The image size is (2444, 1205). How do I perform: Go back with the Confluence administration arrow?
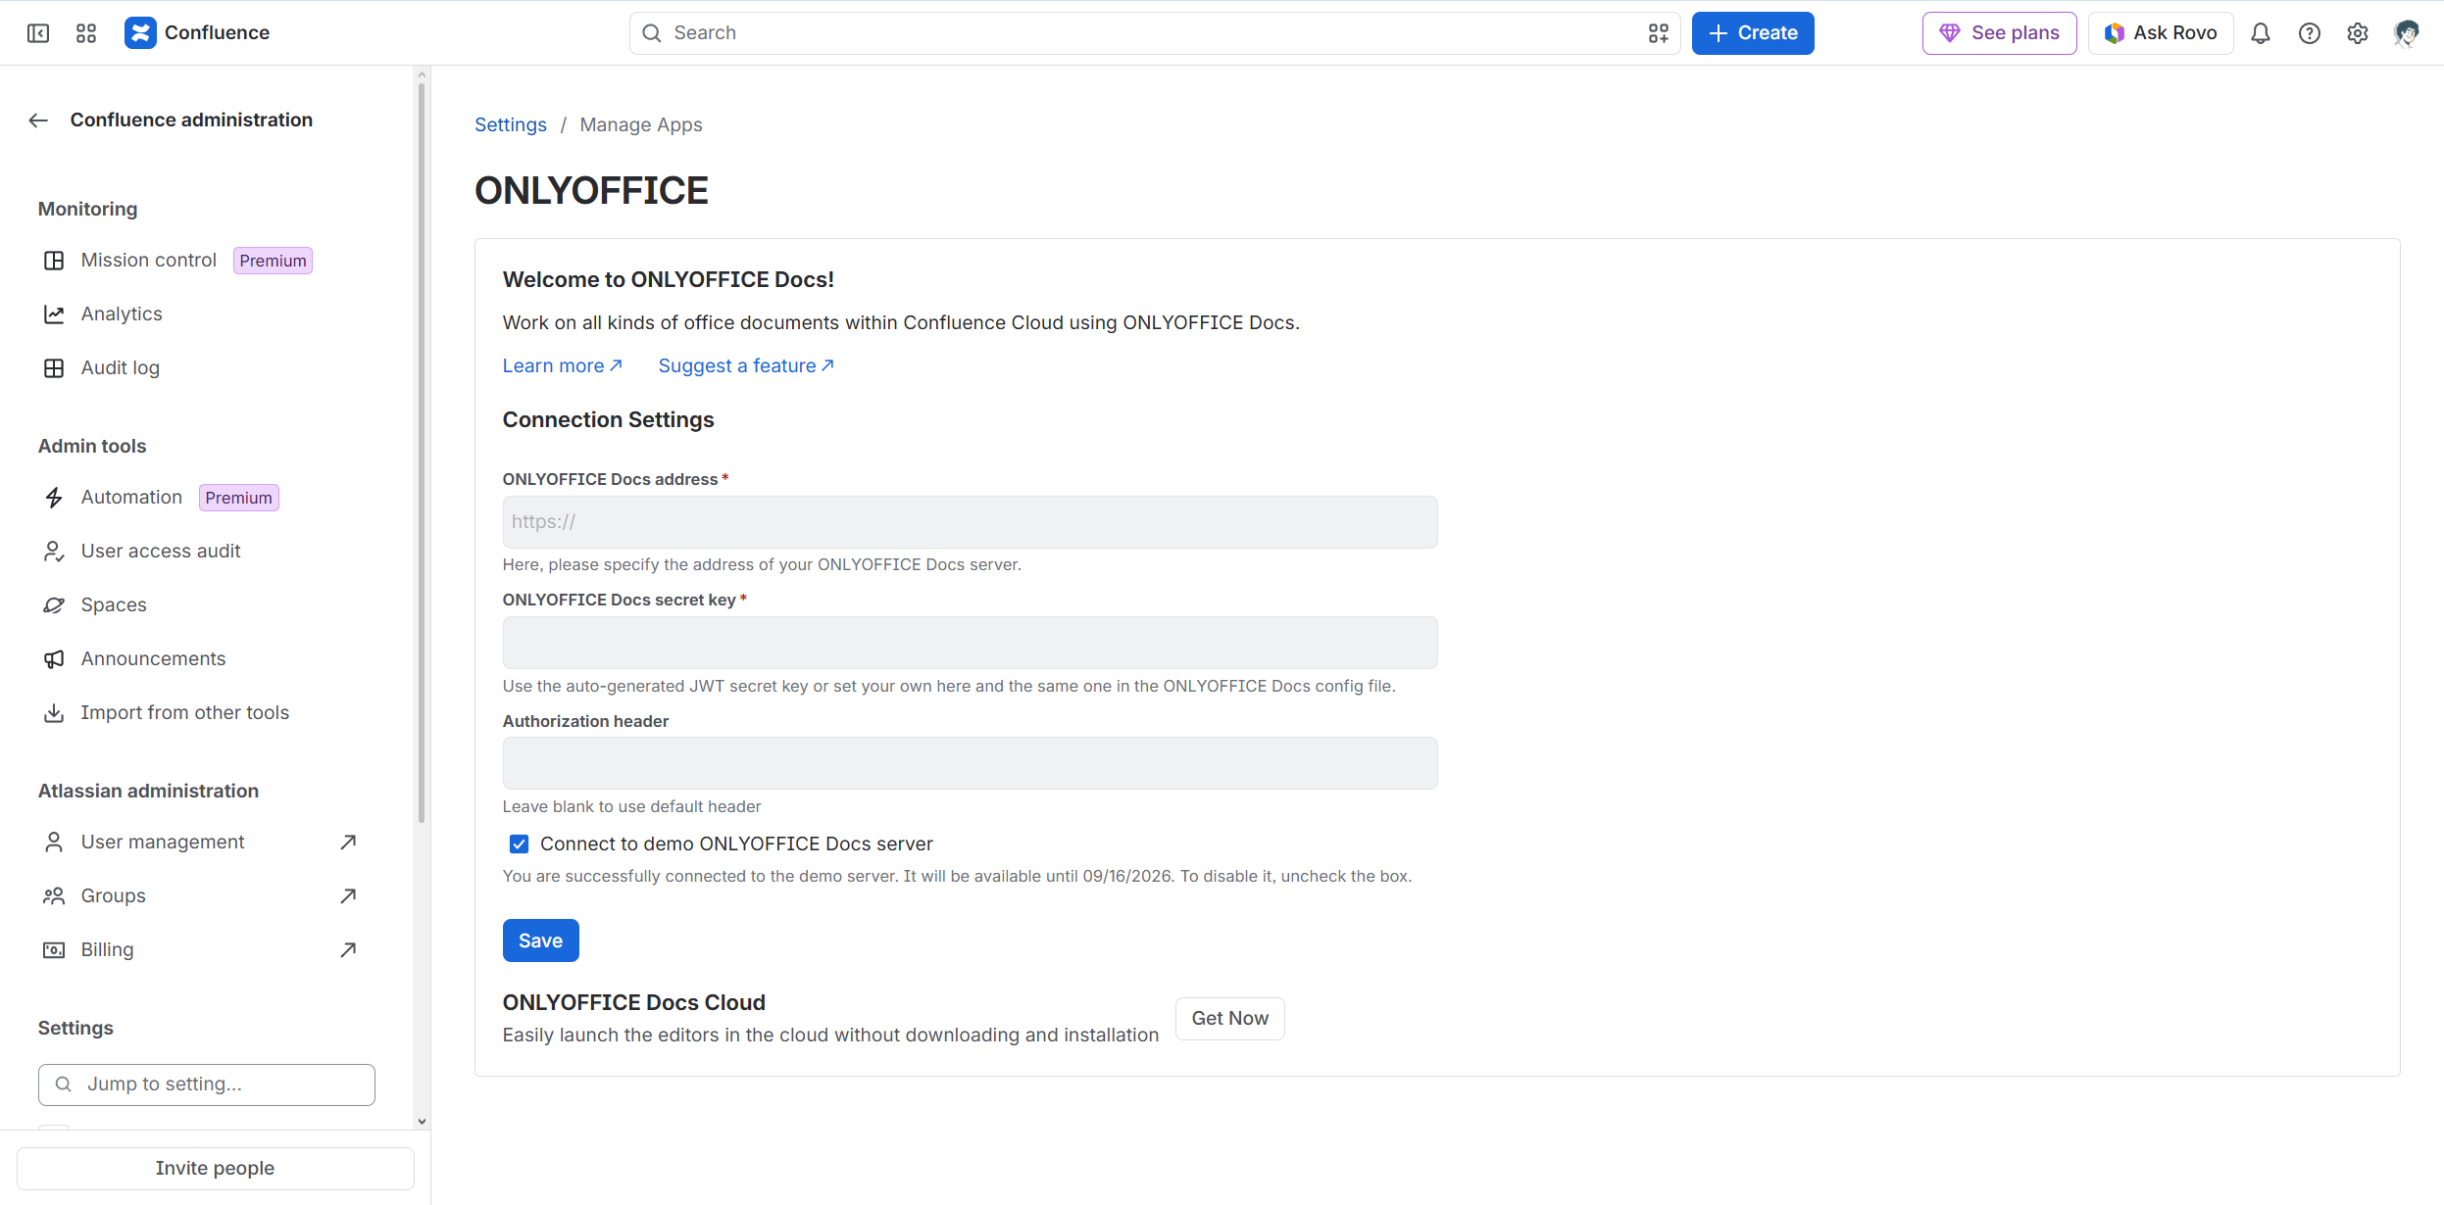pyautogui.click(x=38, y=120)
